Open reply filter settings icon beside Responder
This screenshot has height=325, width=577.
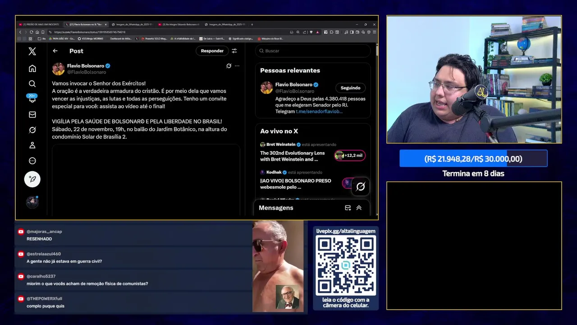[x=234, y=51]
